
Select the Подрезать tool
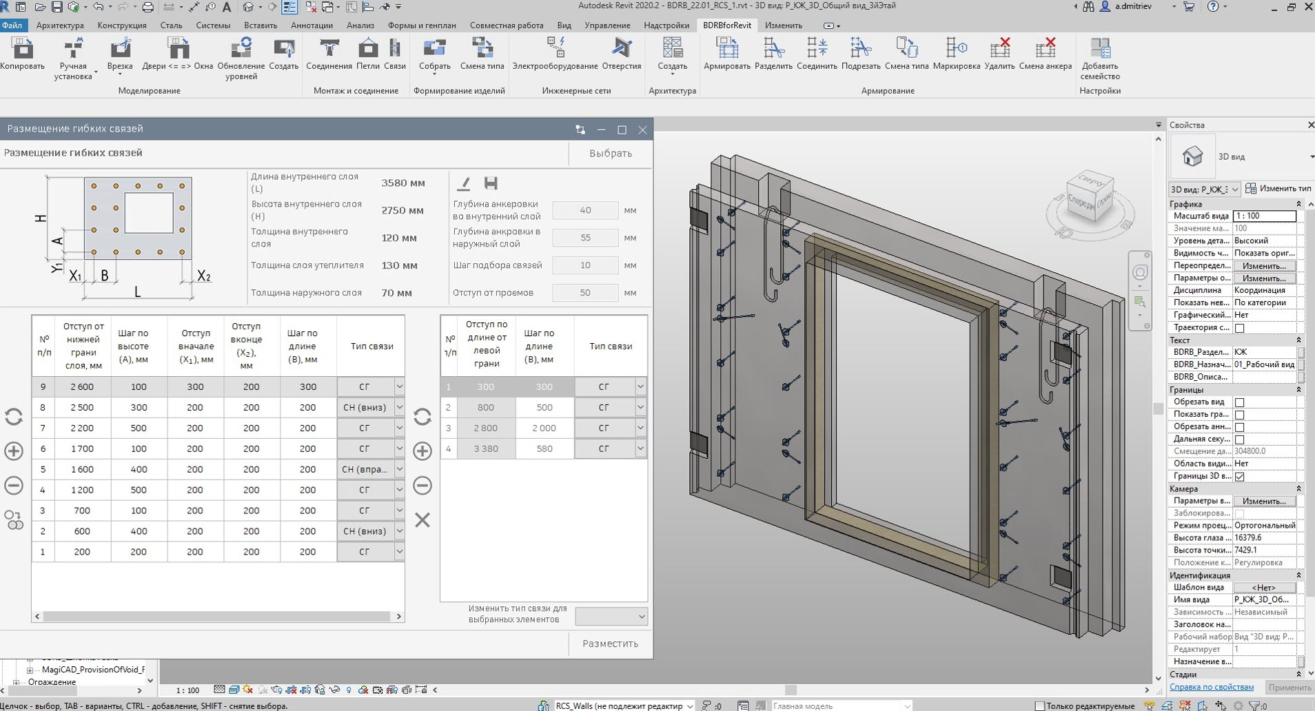pos(861,54)
